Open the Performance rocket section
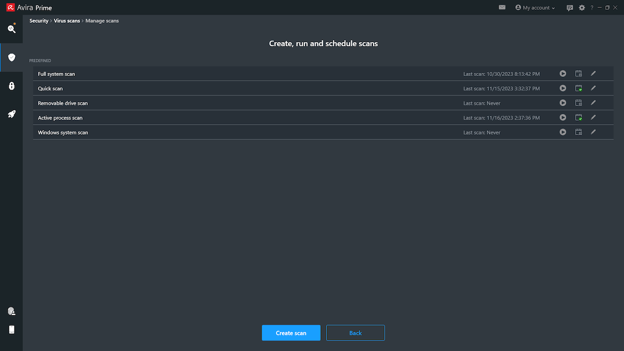Screen dimensions: 624x351 click(11, 113)
